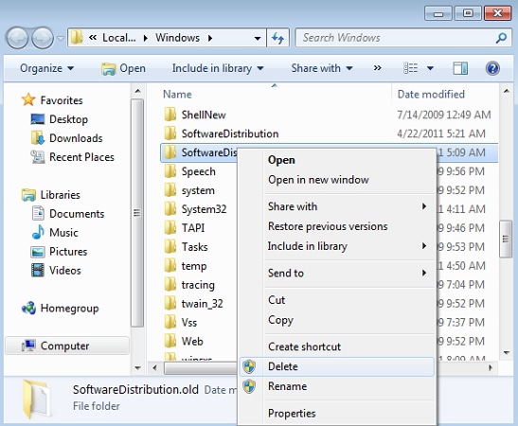The image size is (518, 426).
Task: Select the TAPI folder
Action: (x=193, y=228)
